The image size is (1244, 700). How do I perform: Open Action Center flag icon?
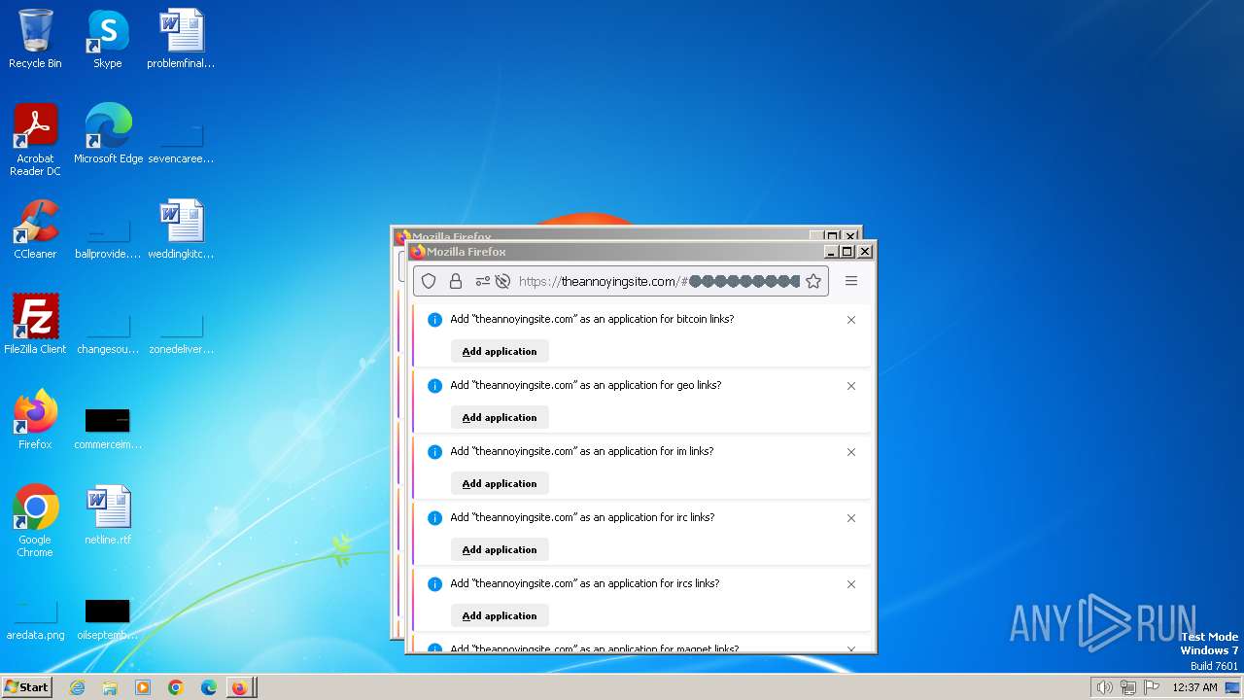click(1152, 687)
